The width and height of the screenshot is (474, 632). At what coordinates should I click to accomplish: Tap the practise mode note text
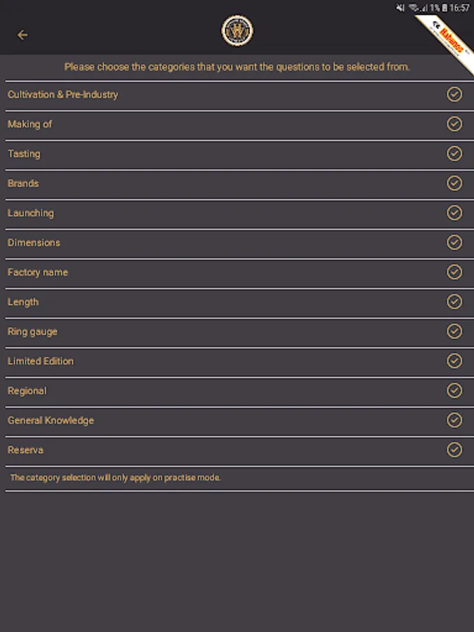pos(115,478)
